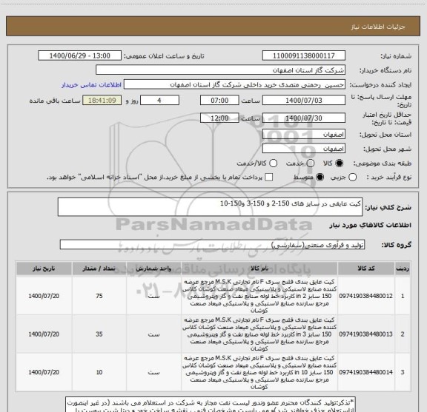Click quantity 75 in row 1

(99, 296)
